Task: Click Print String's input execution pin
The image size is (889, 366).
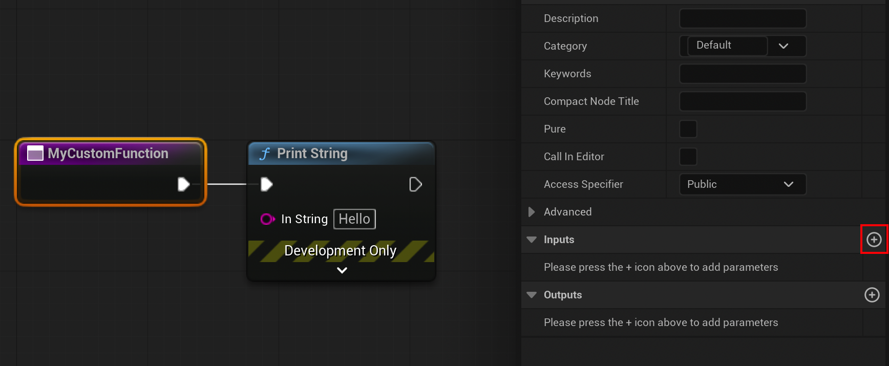Action: [x=266, y=184]
